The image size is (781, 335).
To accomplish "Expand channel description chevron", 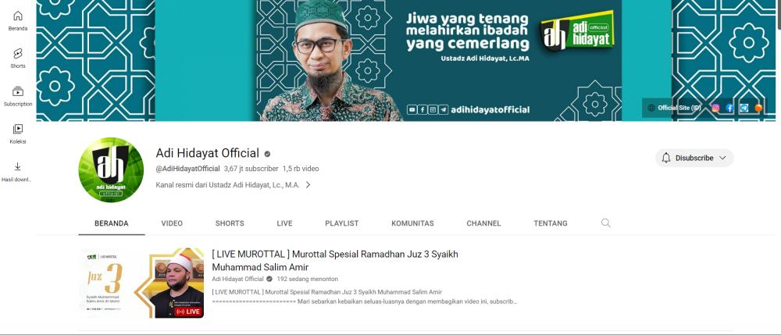I will coord(308,184).
